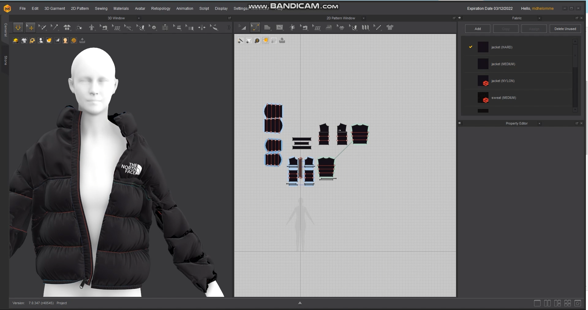
Task: Expand the bottom panel using the up triangle
Action: [x=300, y=303]
